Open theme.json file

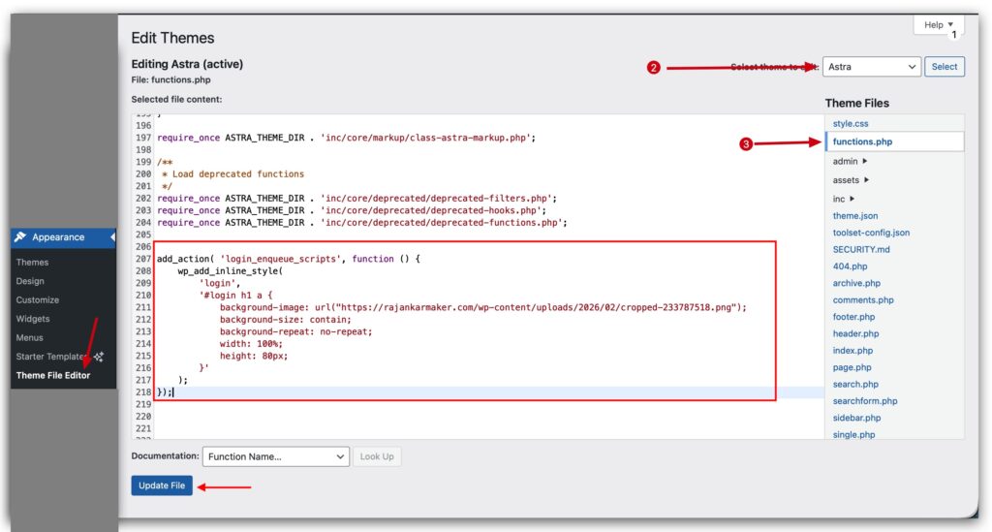[855, 216]
